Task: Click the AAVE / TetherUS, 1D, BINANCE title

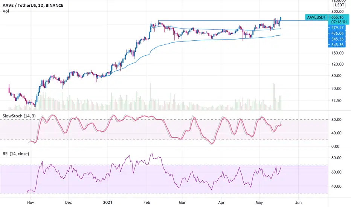Action: [x=33, y=5]
